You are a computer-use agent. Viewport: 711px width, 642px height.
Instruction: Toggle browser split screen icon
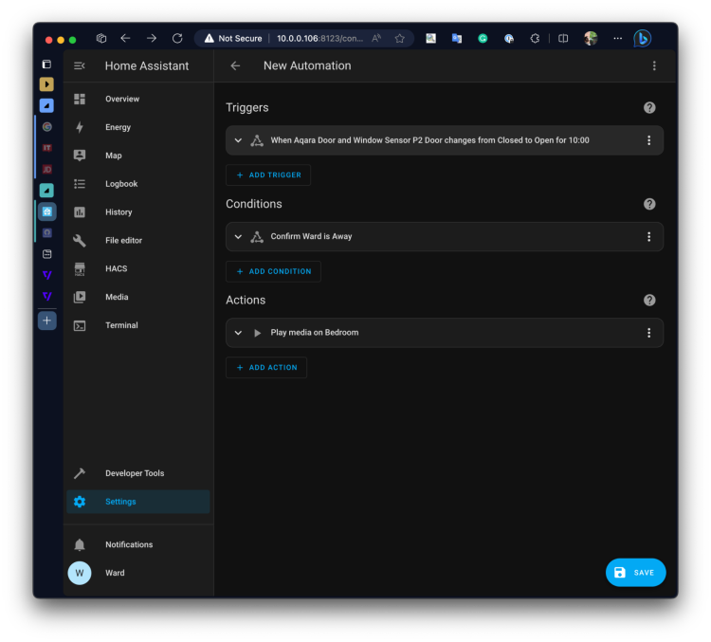563,39
